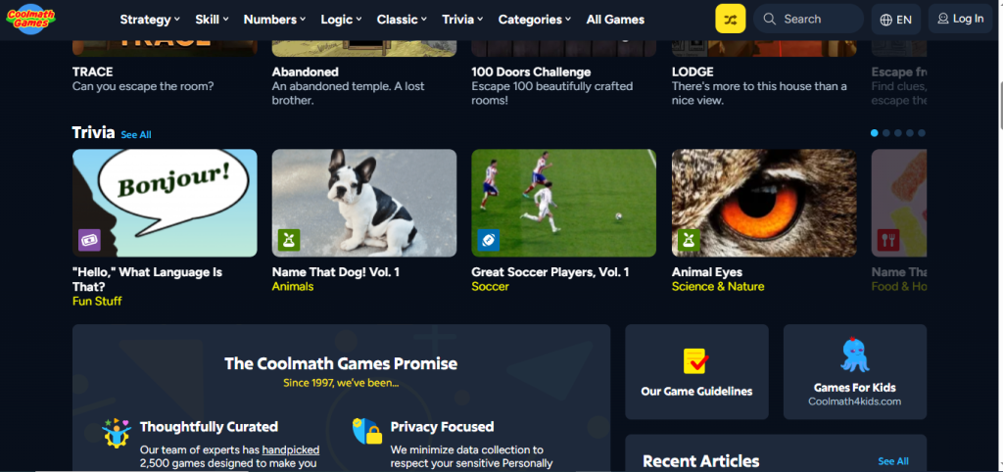
Task: Click the blue football icon on soccer card
Action: (489, 240)
